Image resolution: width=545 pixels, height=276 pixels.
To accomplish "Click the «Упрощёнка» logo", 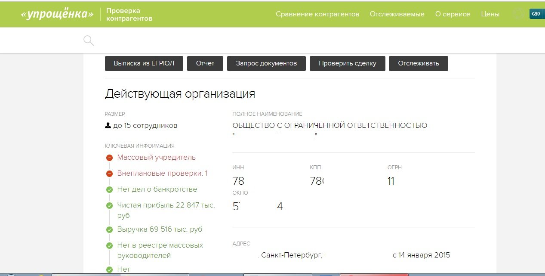I will coord(57,14).
